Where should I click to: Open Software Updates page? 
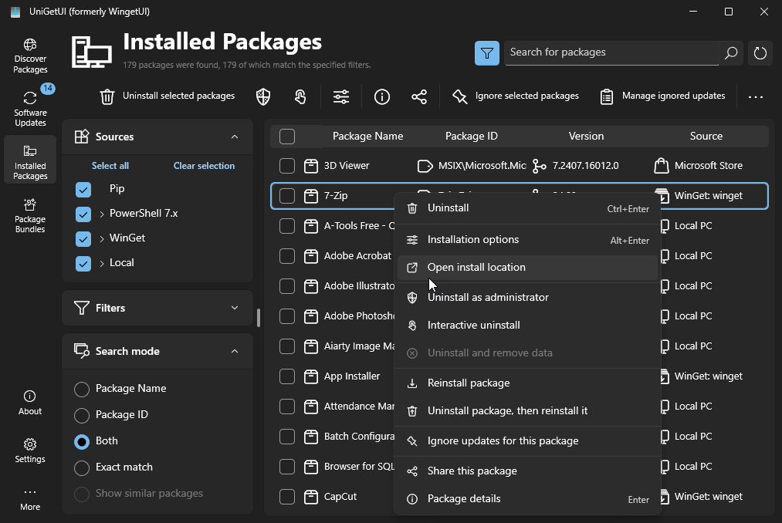pos(30,107)
